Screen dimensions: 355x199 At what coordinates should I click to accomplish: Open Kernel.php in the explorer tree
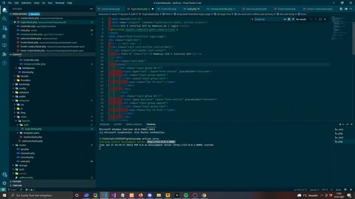[x=28, y=72]
